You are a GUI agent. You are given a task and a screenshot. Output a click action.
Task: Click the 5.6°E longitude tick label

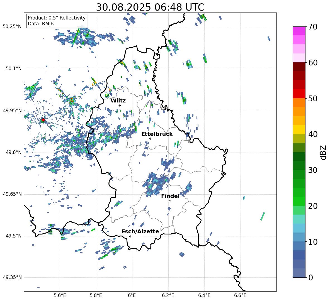click(x=60, y=295)
